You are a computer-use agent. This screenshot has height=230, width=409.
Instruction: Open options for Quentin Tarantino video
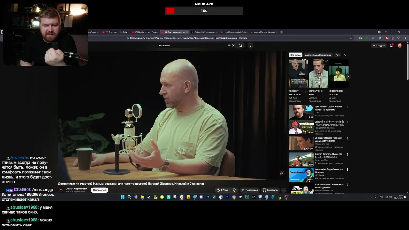pyautogui.click(x=347, y=154)
